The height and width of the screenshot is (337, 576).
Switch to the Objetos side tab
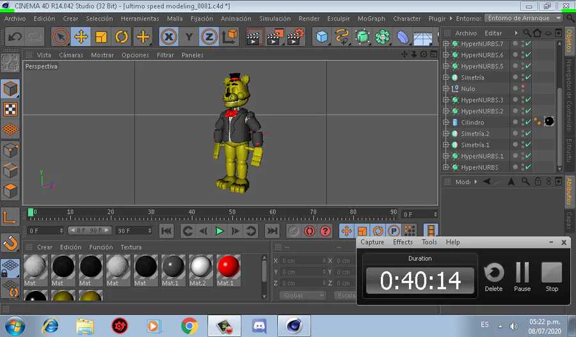click(x=569, y=41)
